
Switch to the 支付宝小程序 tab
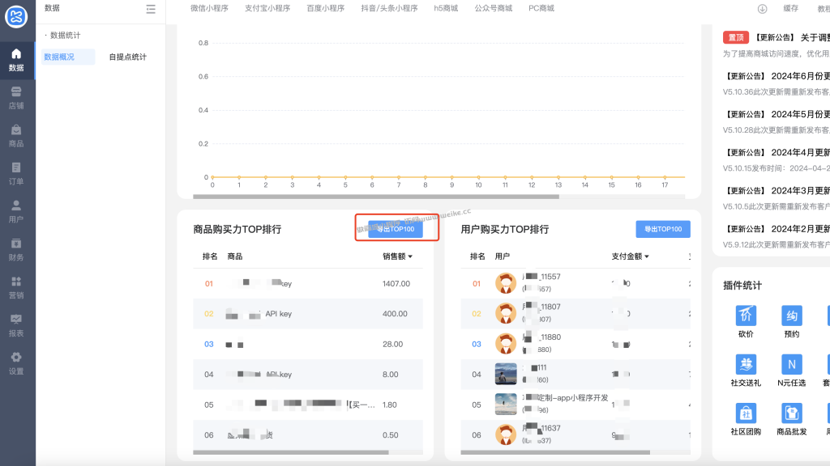(x=267, y=8)
